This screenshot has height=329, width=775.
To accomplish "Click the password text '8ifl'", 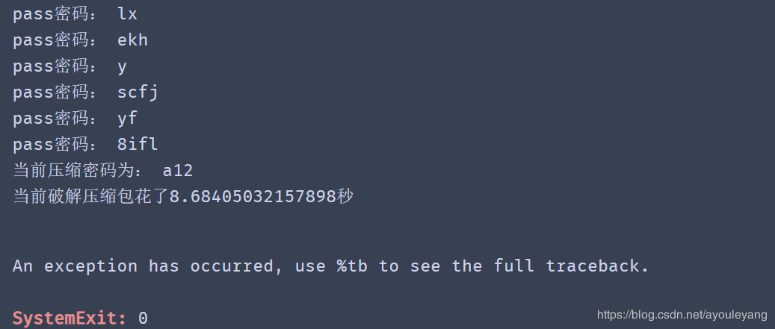I will tap(138, 145).
